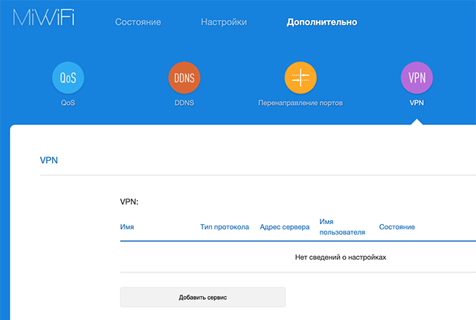Viewport: 476px width, 320px height.
Task: Click the Перенаправление портов label
Action: pyautogui.click(x=300, y=103)
